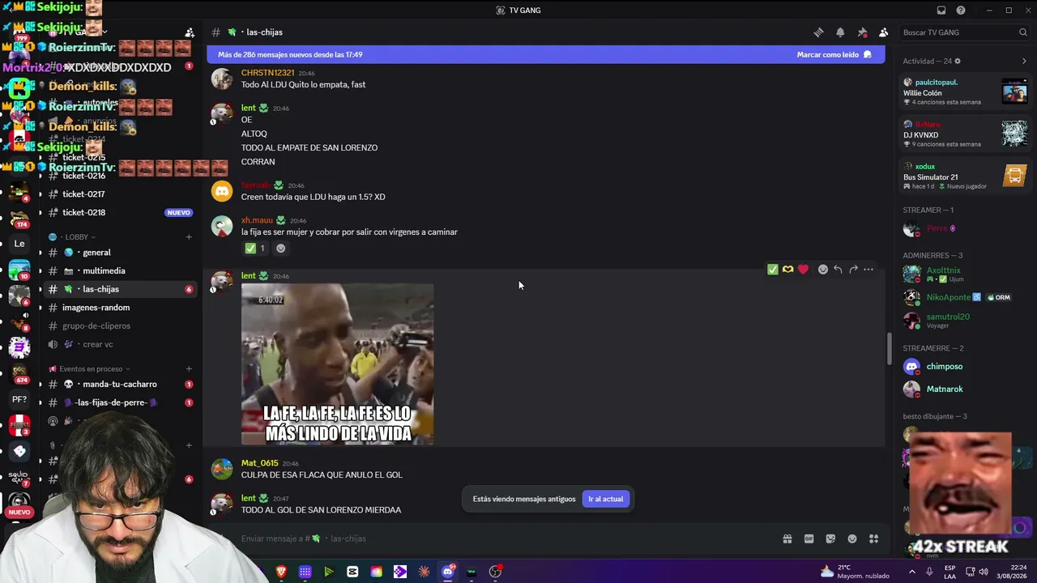
Task: Open Brave browser from taskbar
Action: [x=282, y=572]
